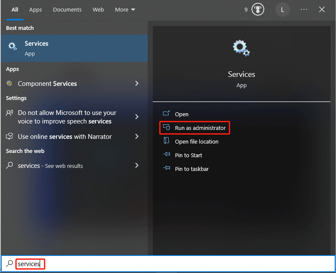This screenshot has width=336, height=273.
Task: Click the Open file location icon
Action: coord(167,141)
